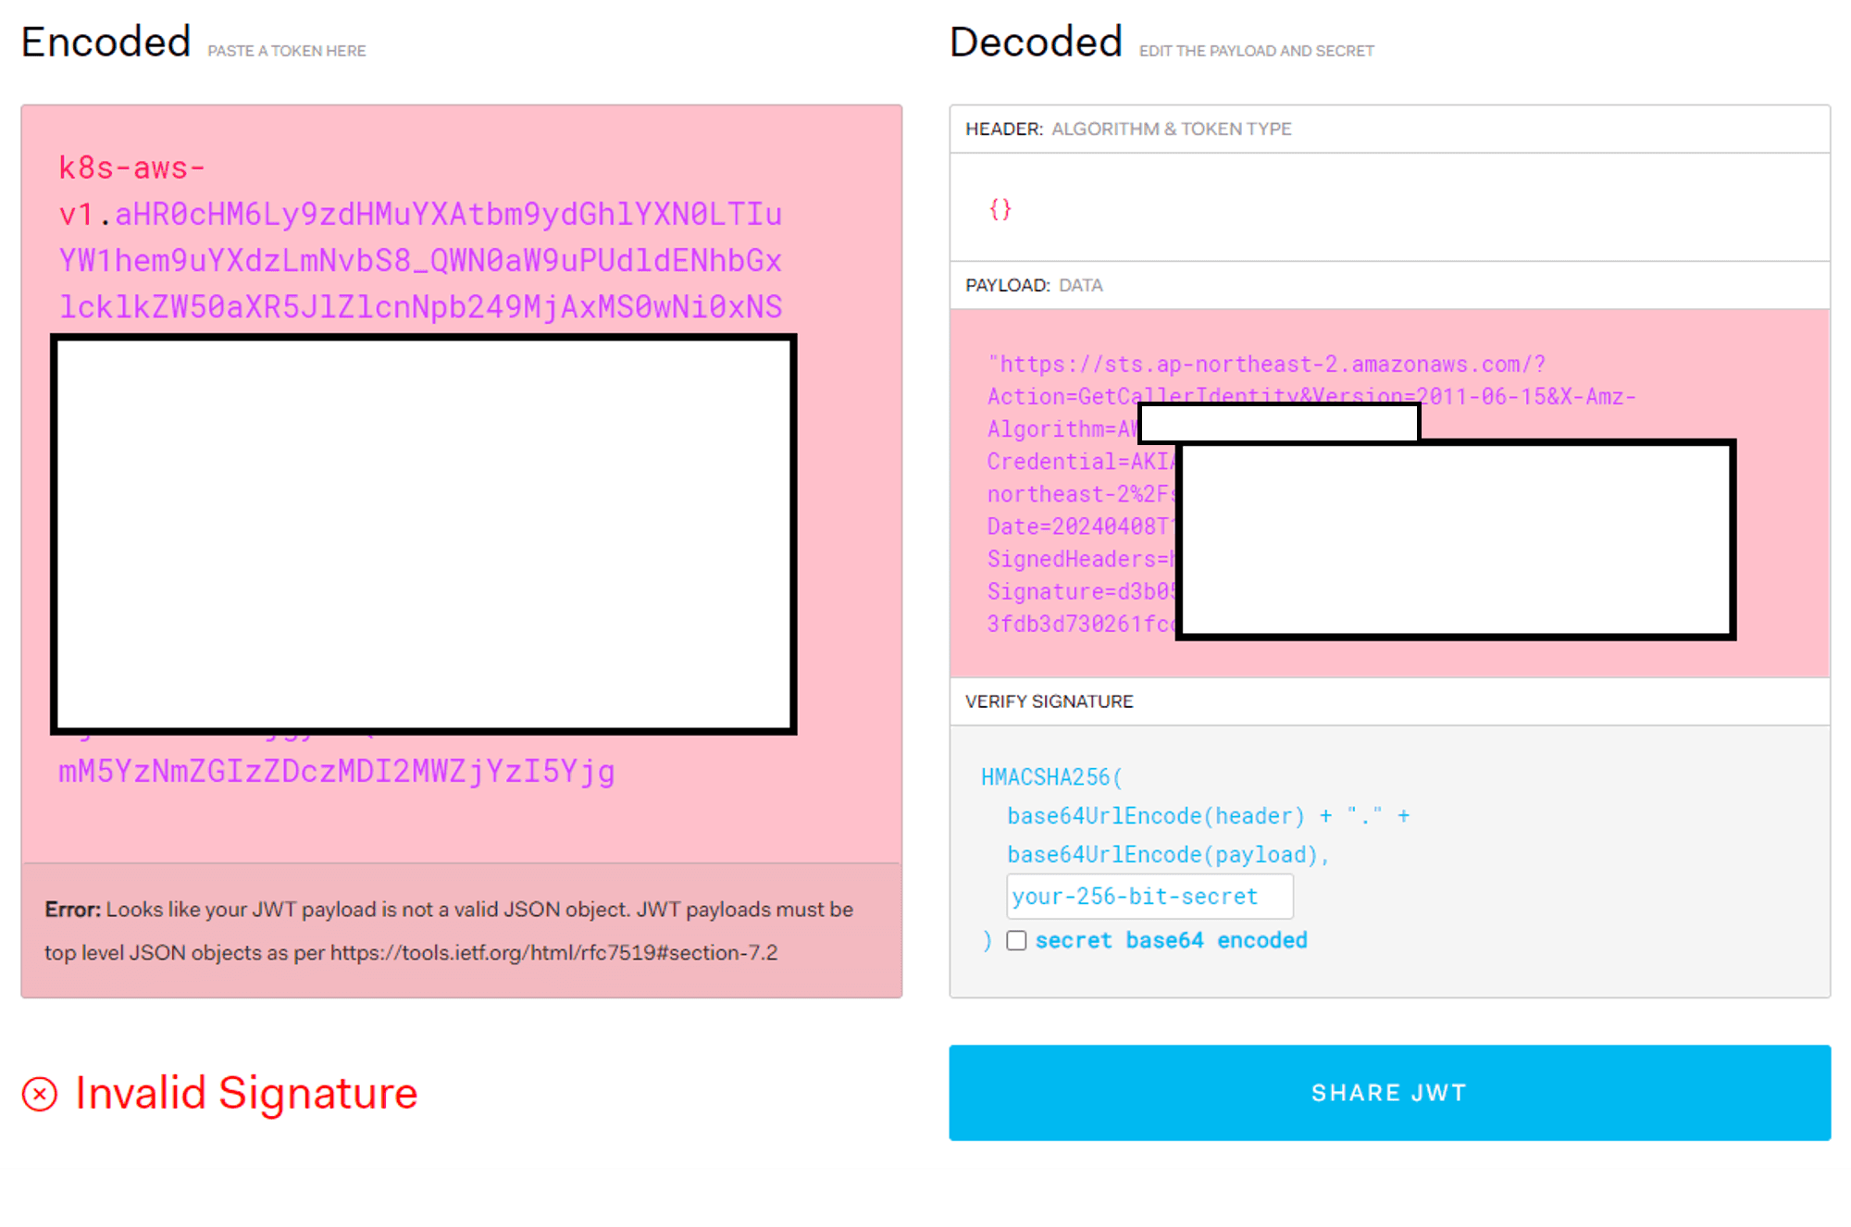1851x1227 pixels.
Task: Click the SHARE JWT button
Action: click(x=1388, y=1093)
